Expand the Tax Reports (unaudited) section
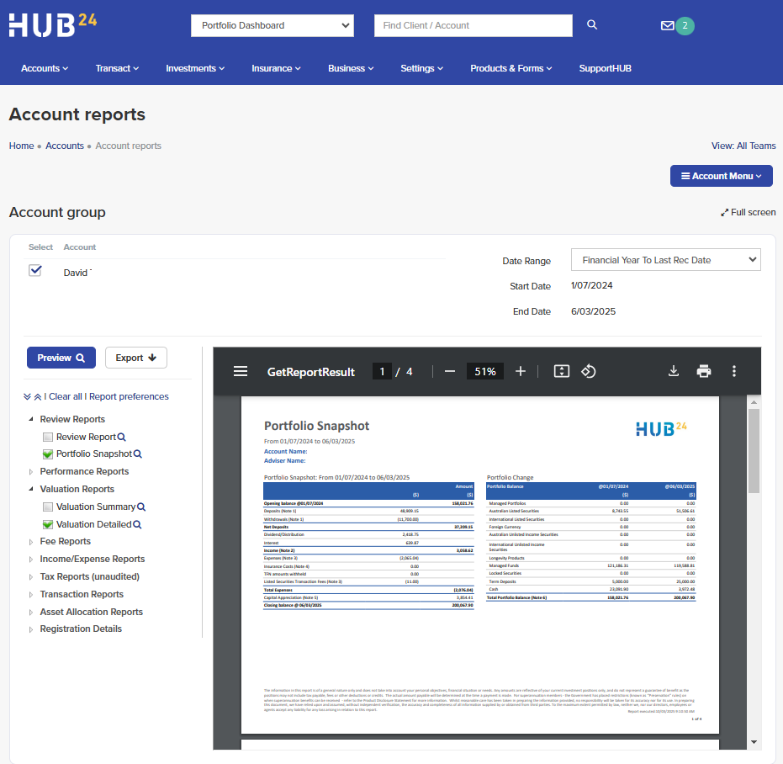 click(x=31, y=577)
